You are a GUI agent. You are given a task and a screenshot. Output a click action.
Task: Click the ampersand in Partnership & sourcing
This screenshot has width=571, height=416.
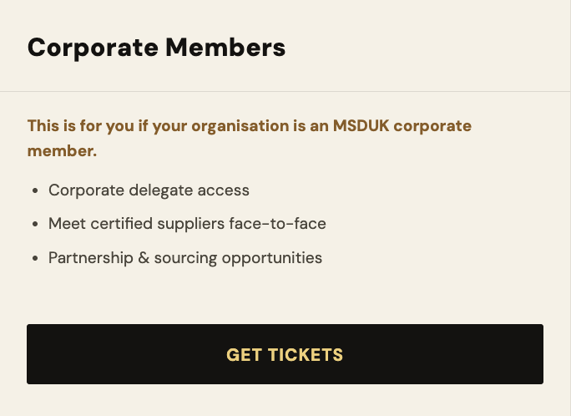point(144,257)
